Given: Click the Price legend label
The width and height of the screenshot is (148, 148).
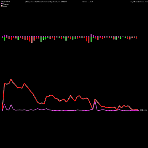Looking at the screenshot, I should [x=5, y=7].
